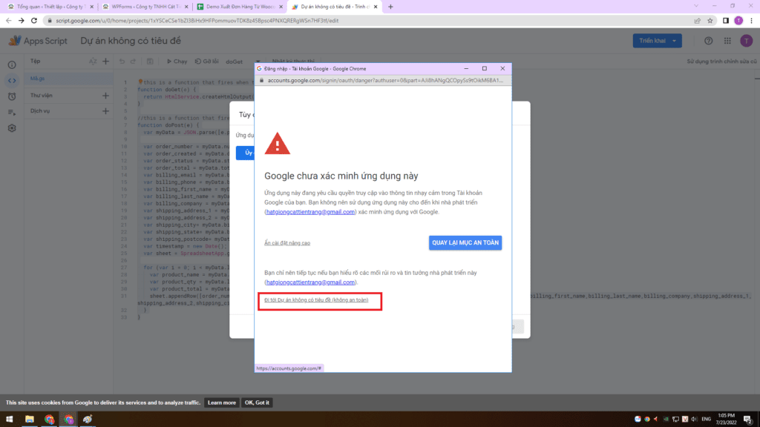Add a service with Dịch vụ plus icon
Screen dimensions: 760x427
[105, 111]
